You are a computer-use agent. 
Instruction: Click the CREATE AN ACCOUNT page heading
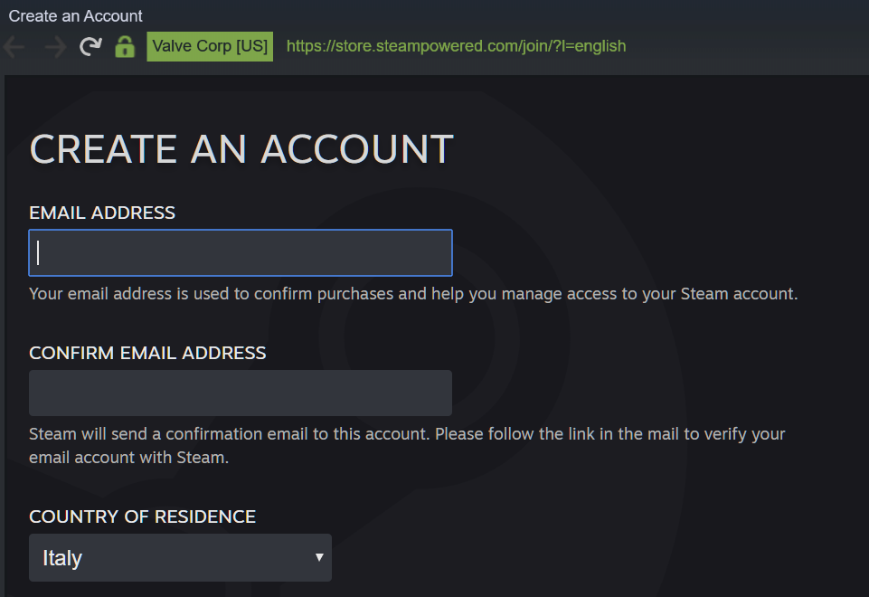click(241, 149)
